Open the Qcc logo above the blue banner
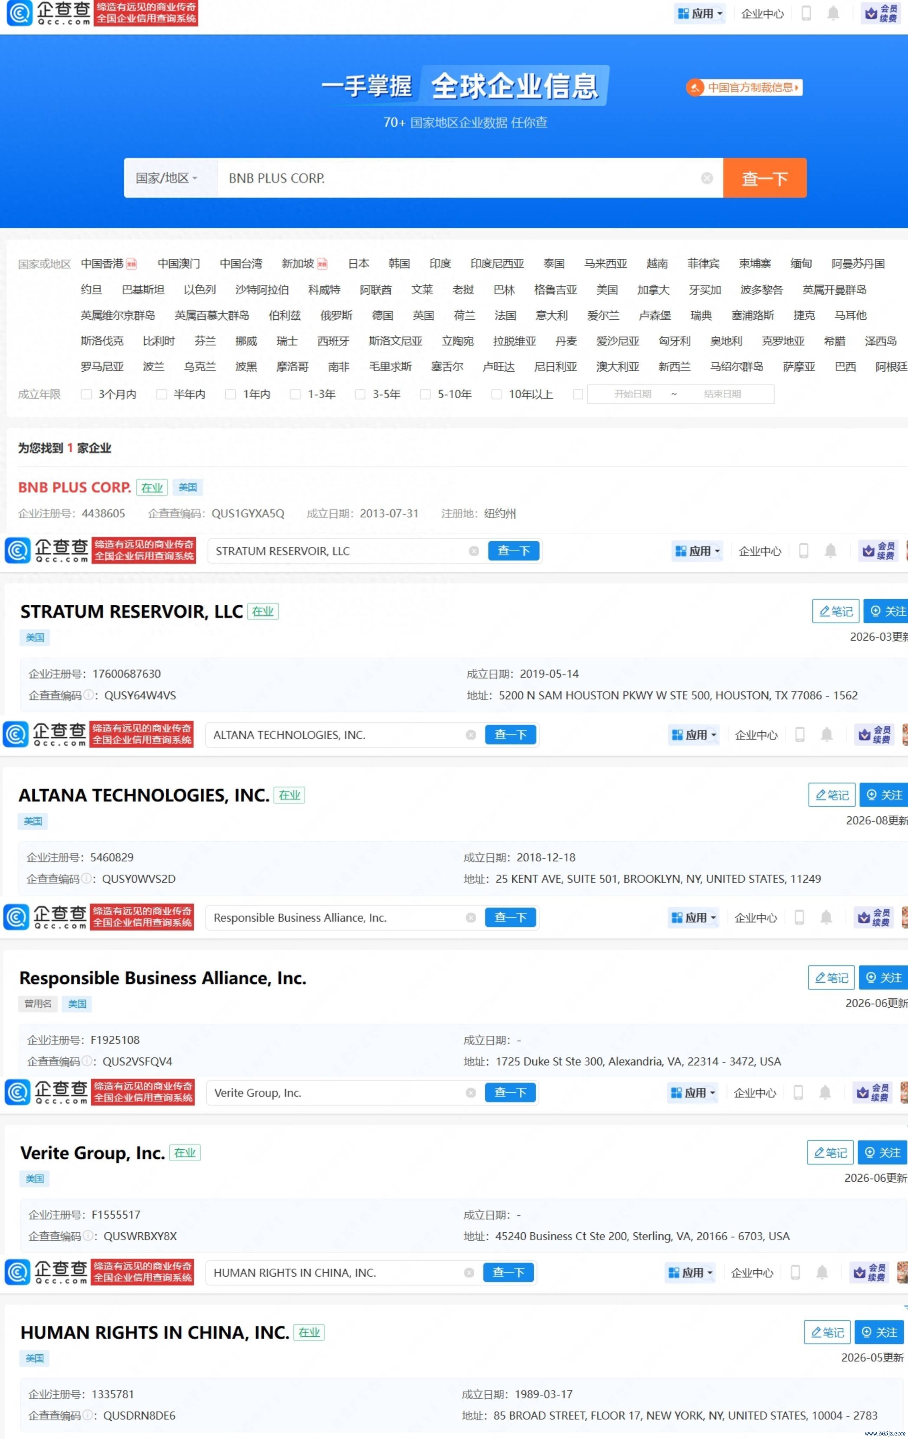The image size is (908, 1439). click(x=49, y=13)
